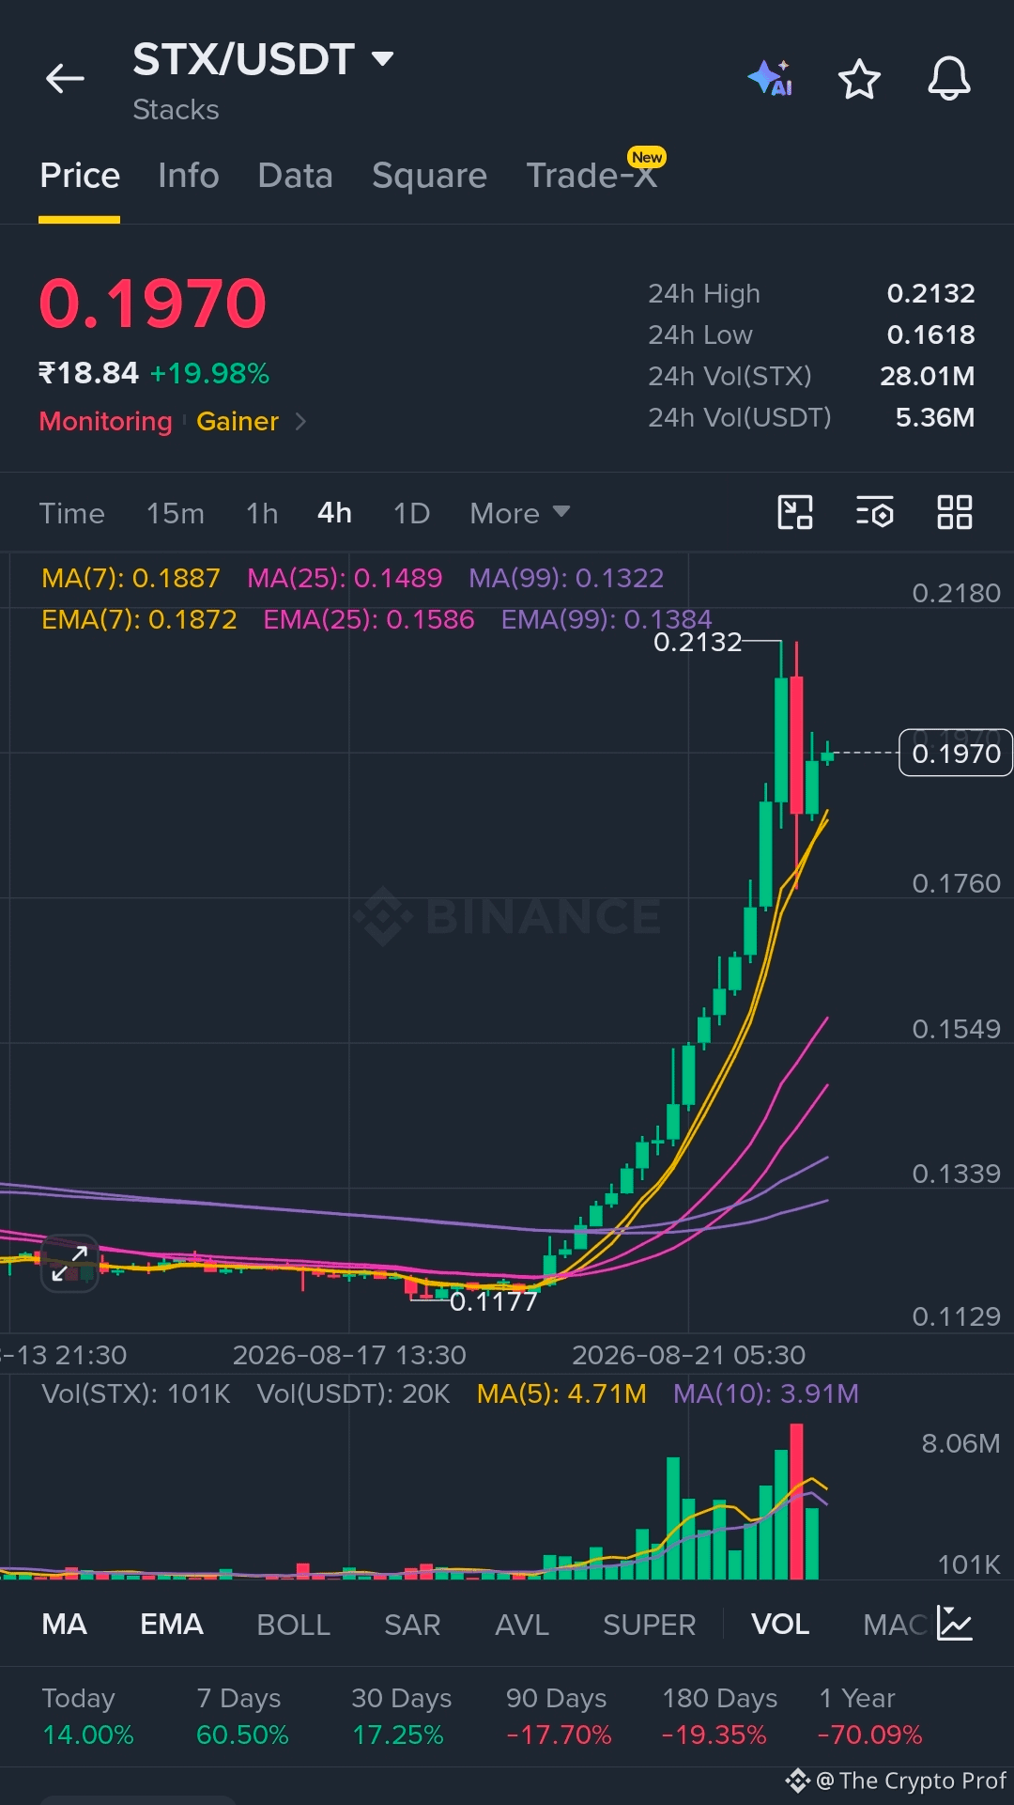Select the 1h timeframe
Viewport: 1014px width, 1805px height.
[262, 513]
